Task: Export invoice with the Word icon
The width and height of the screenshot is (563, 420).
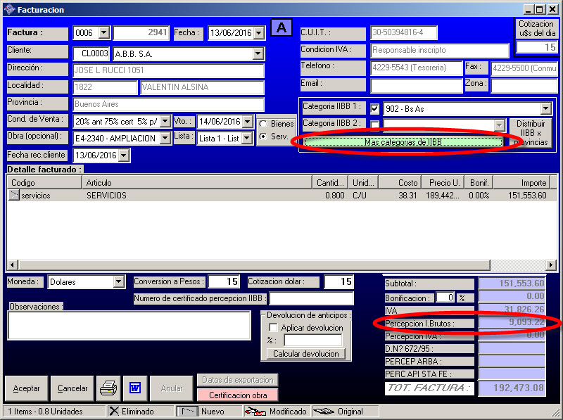Action: point(134,388)
